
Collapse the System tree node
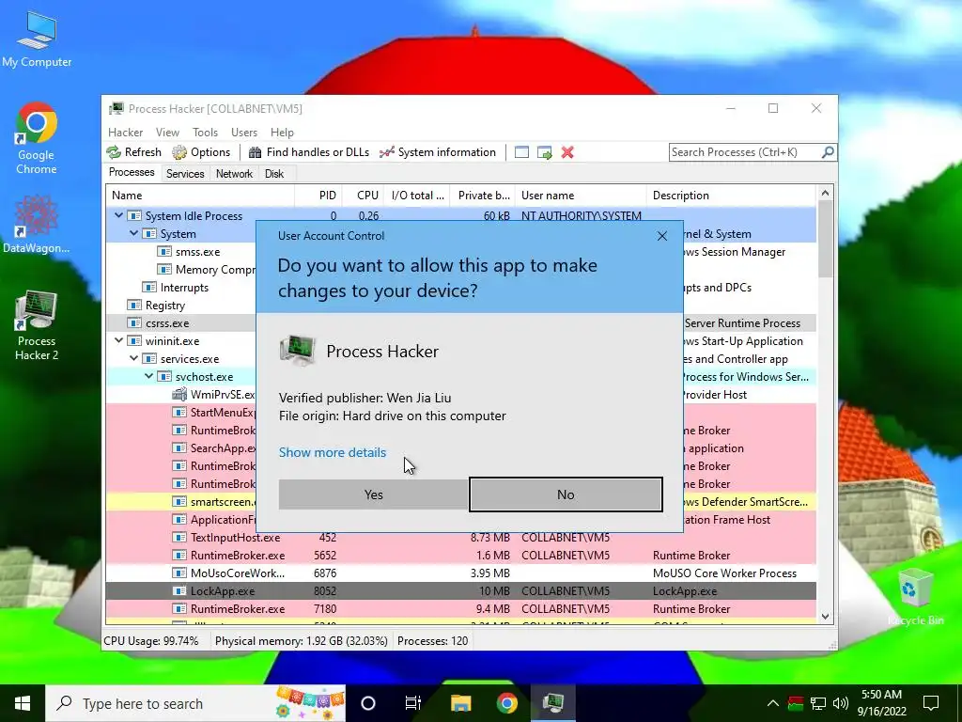click(133, 233)
